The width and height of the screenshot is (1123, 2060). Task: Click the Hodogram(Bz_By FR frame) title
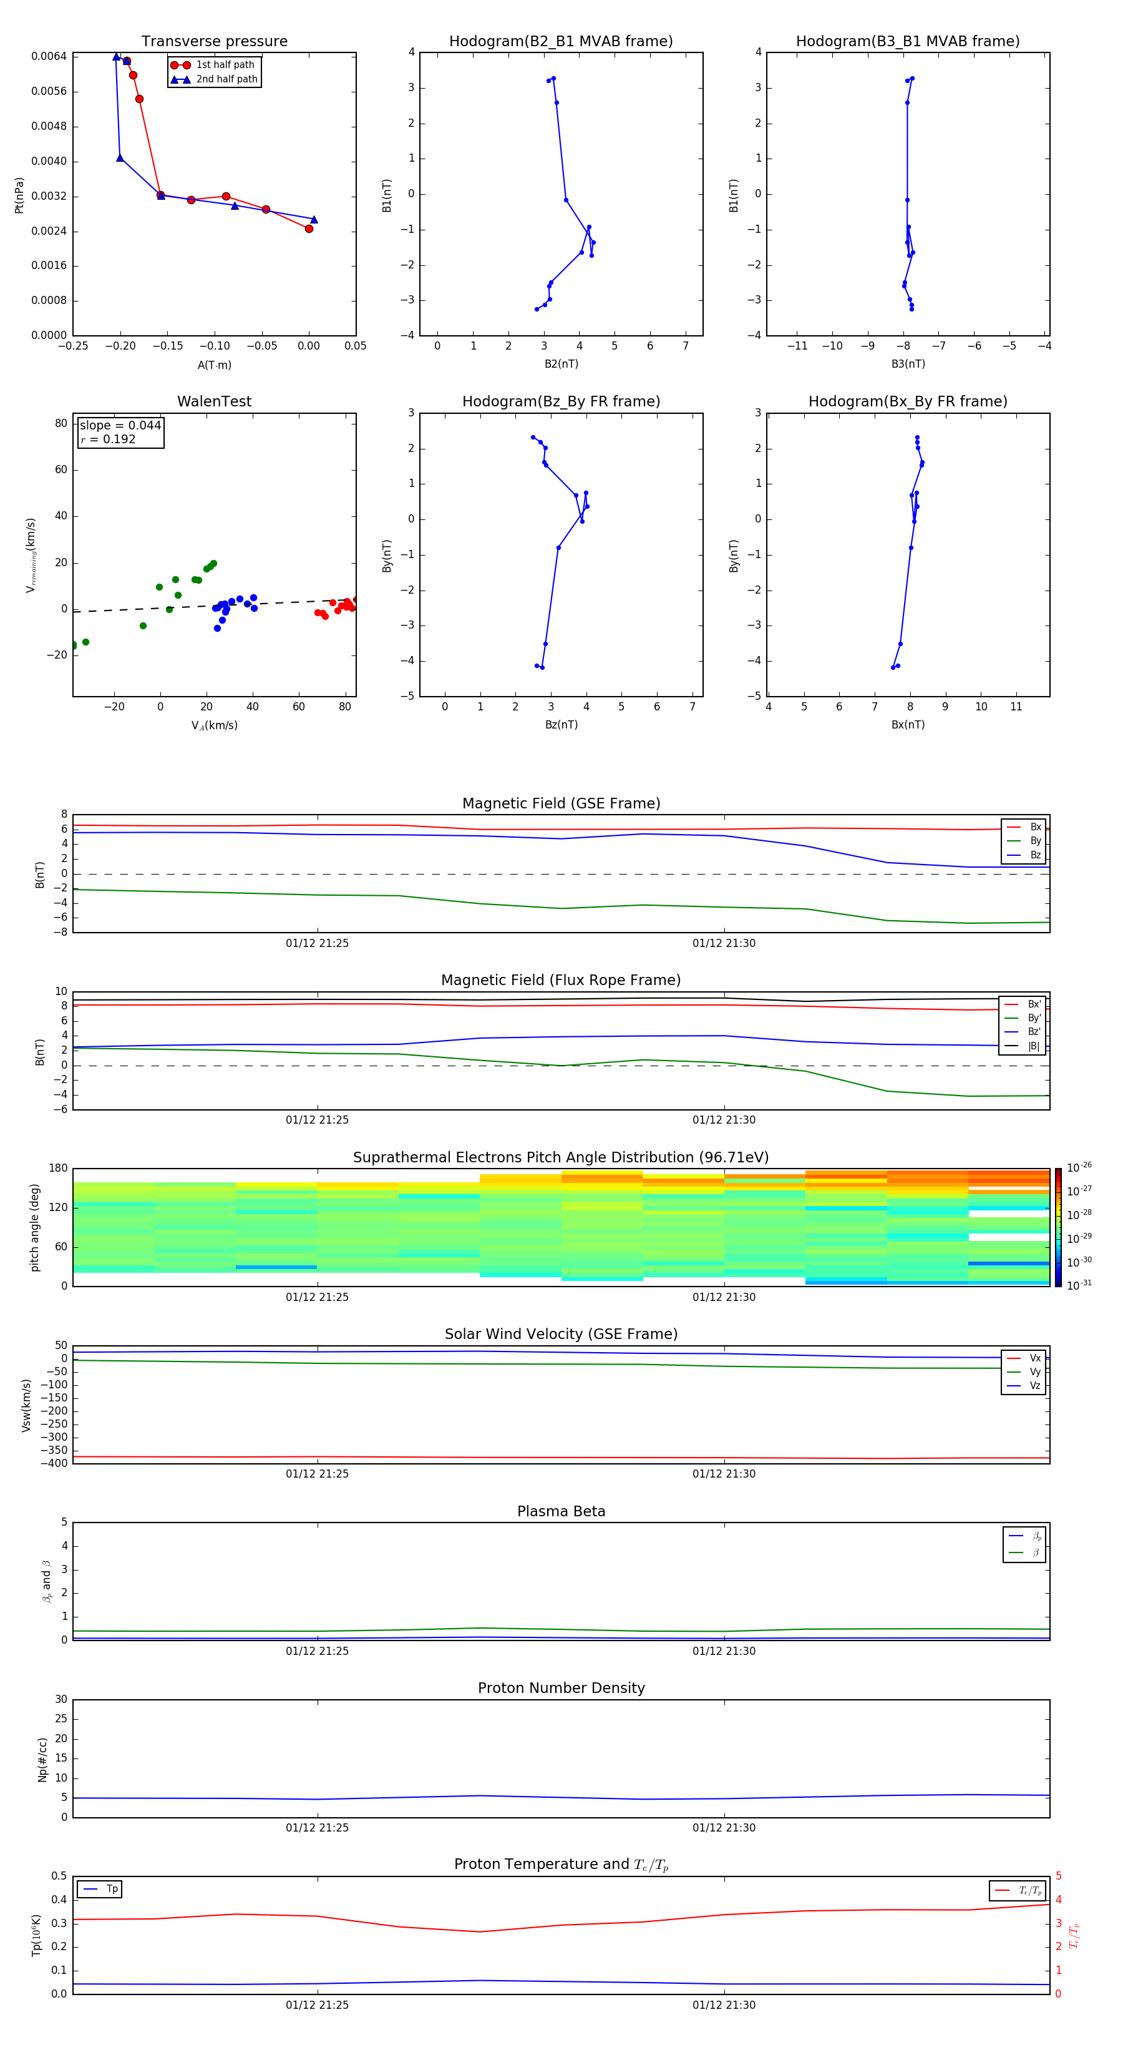[561, 401]
